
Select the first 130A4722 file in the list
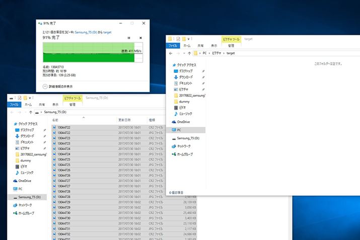tap(63, 127)
